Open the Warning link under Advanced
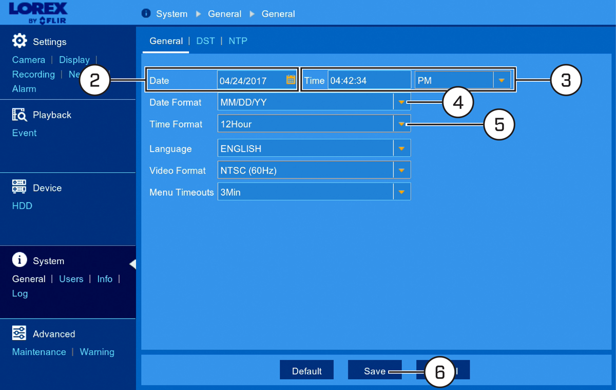Viewport: 616px width, 390px height. coord(97,352)
